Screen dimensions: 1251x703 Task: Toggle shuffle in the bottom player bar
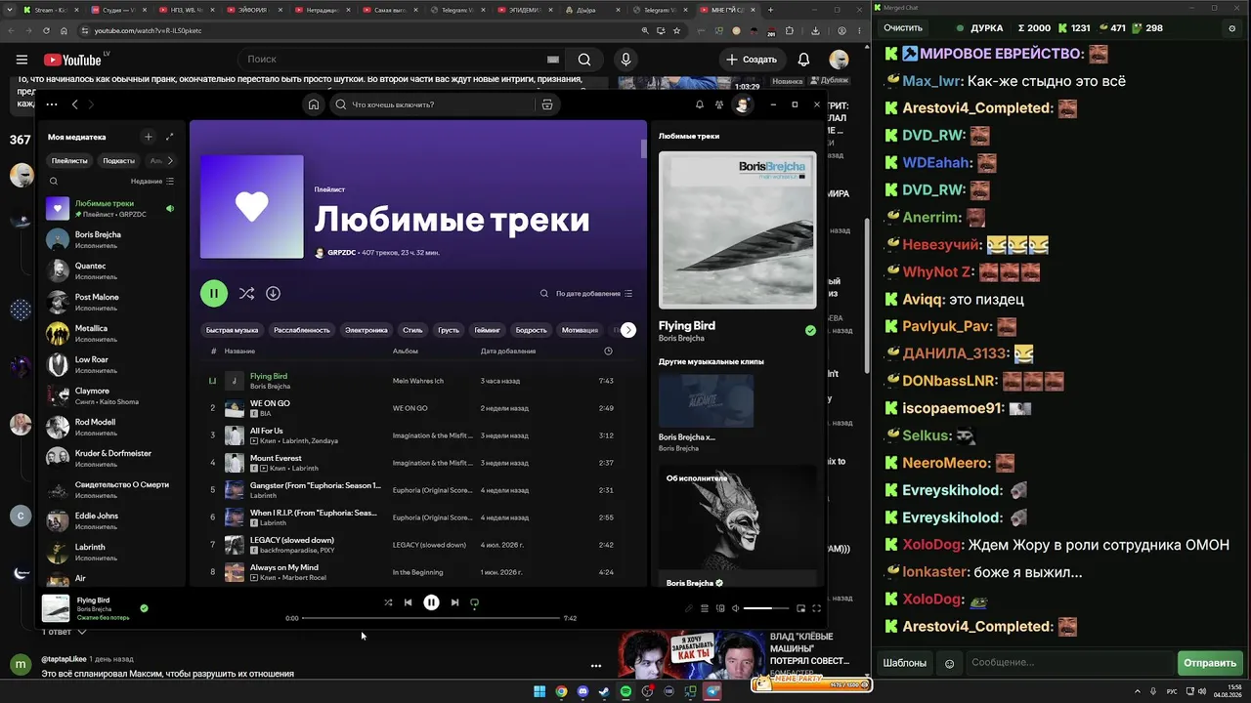point(388,602)
